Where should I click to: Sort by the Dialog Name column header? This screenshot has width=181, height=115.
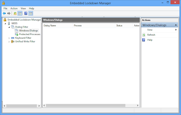tap(57, 26)
